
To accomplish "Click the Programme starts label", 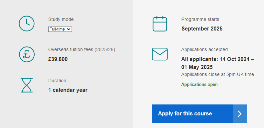I will (200, 20).
